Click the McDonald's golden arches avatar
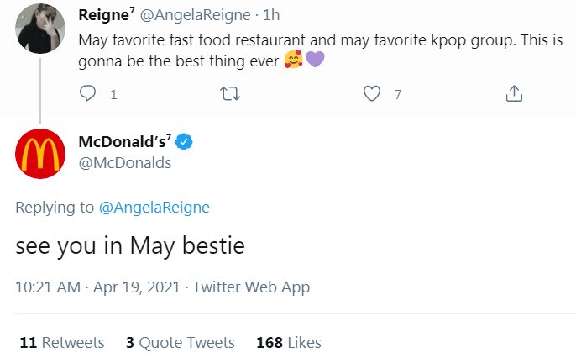Viewport: 576px width, 358px height. pyautogui.click(x=40, y=154)
